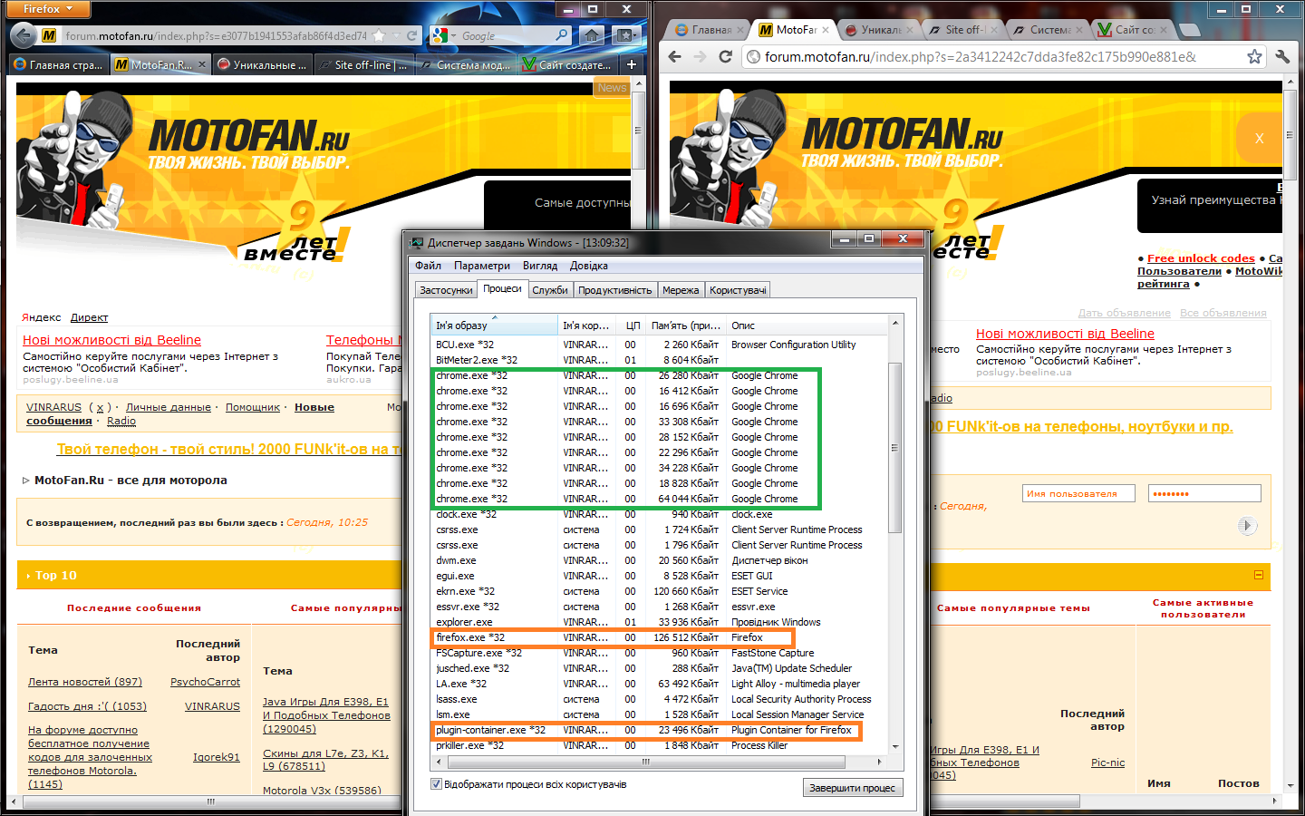Click the process list vertical scrollbar thumb

(894, 447)
